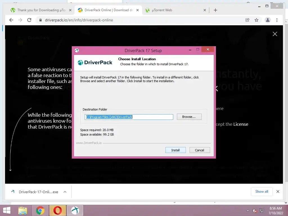This screenshot has height=216, width=288.
Task: Cancel the DriverPack 17 Setup
Action: click(199, 150)
